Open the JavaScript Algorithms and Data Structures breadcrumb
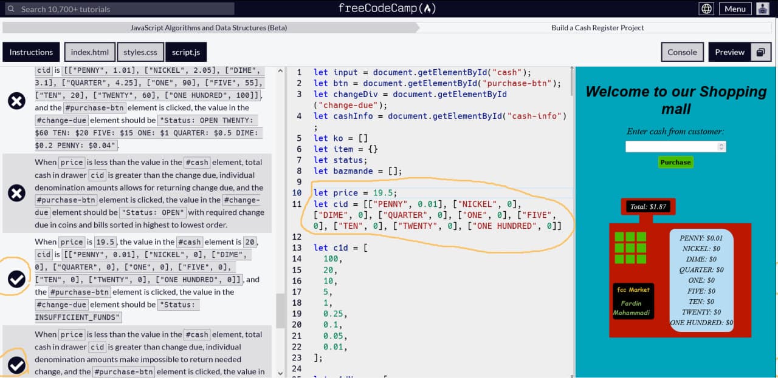778x378 pixels. pos(208,28)
